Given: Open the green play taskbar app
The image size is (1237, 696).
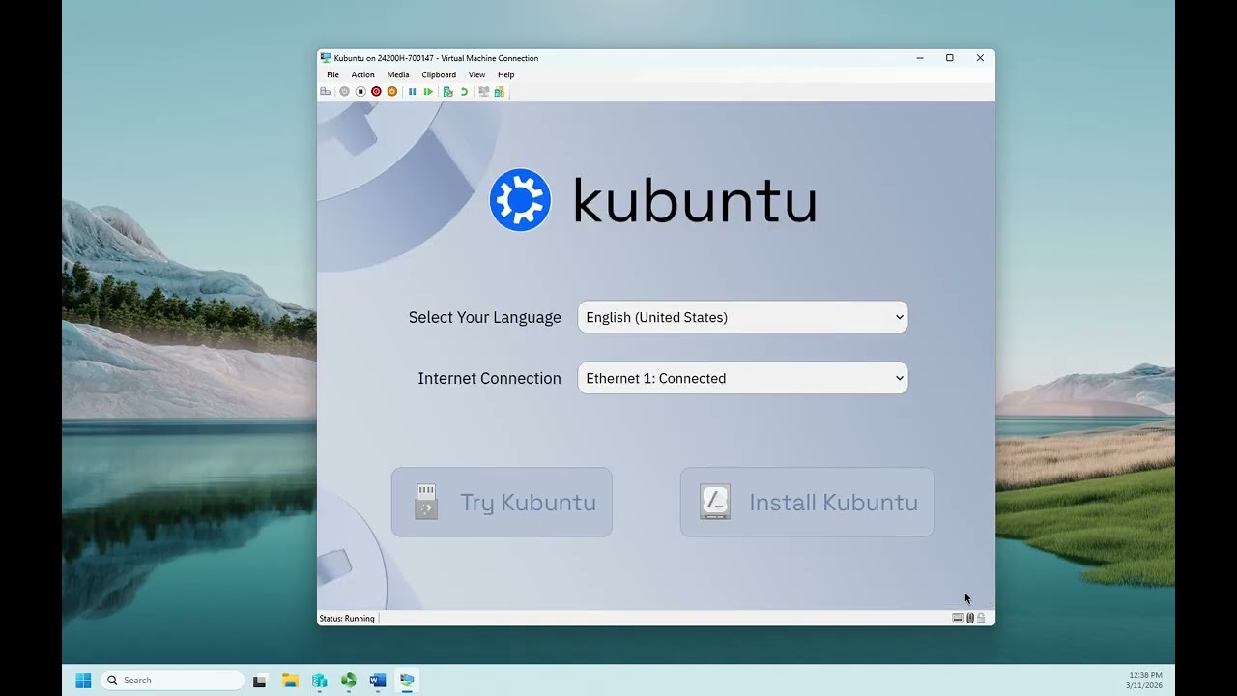Looking at the screenshot, I should click(349, 681).
